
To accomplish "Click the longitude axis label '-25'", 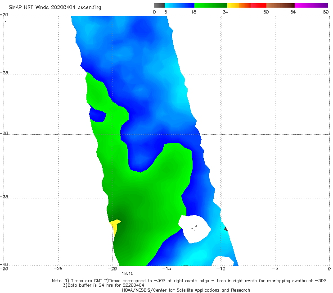I will 58,269.
